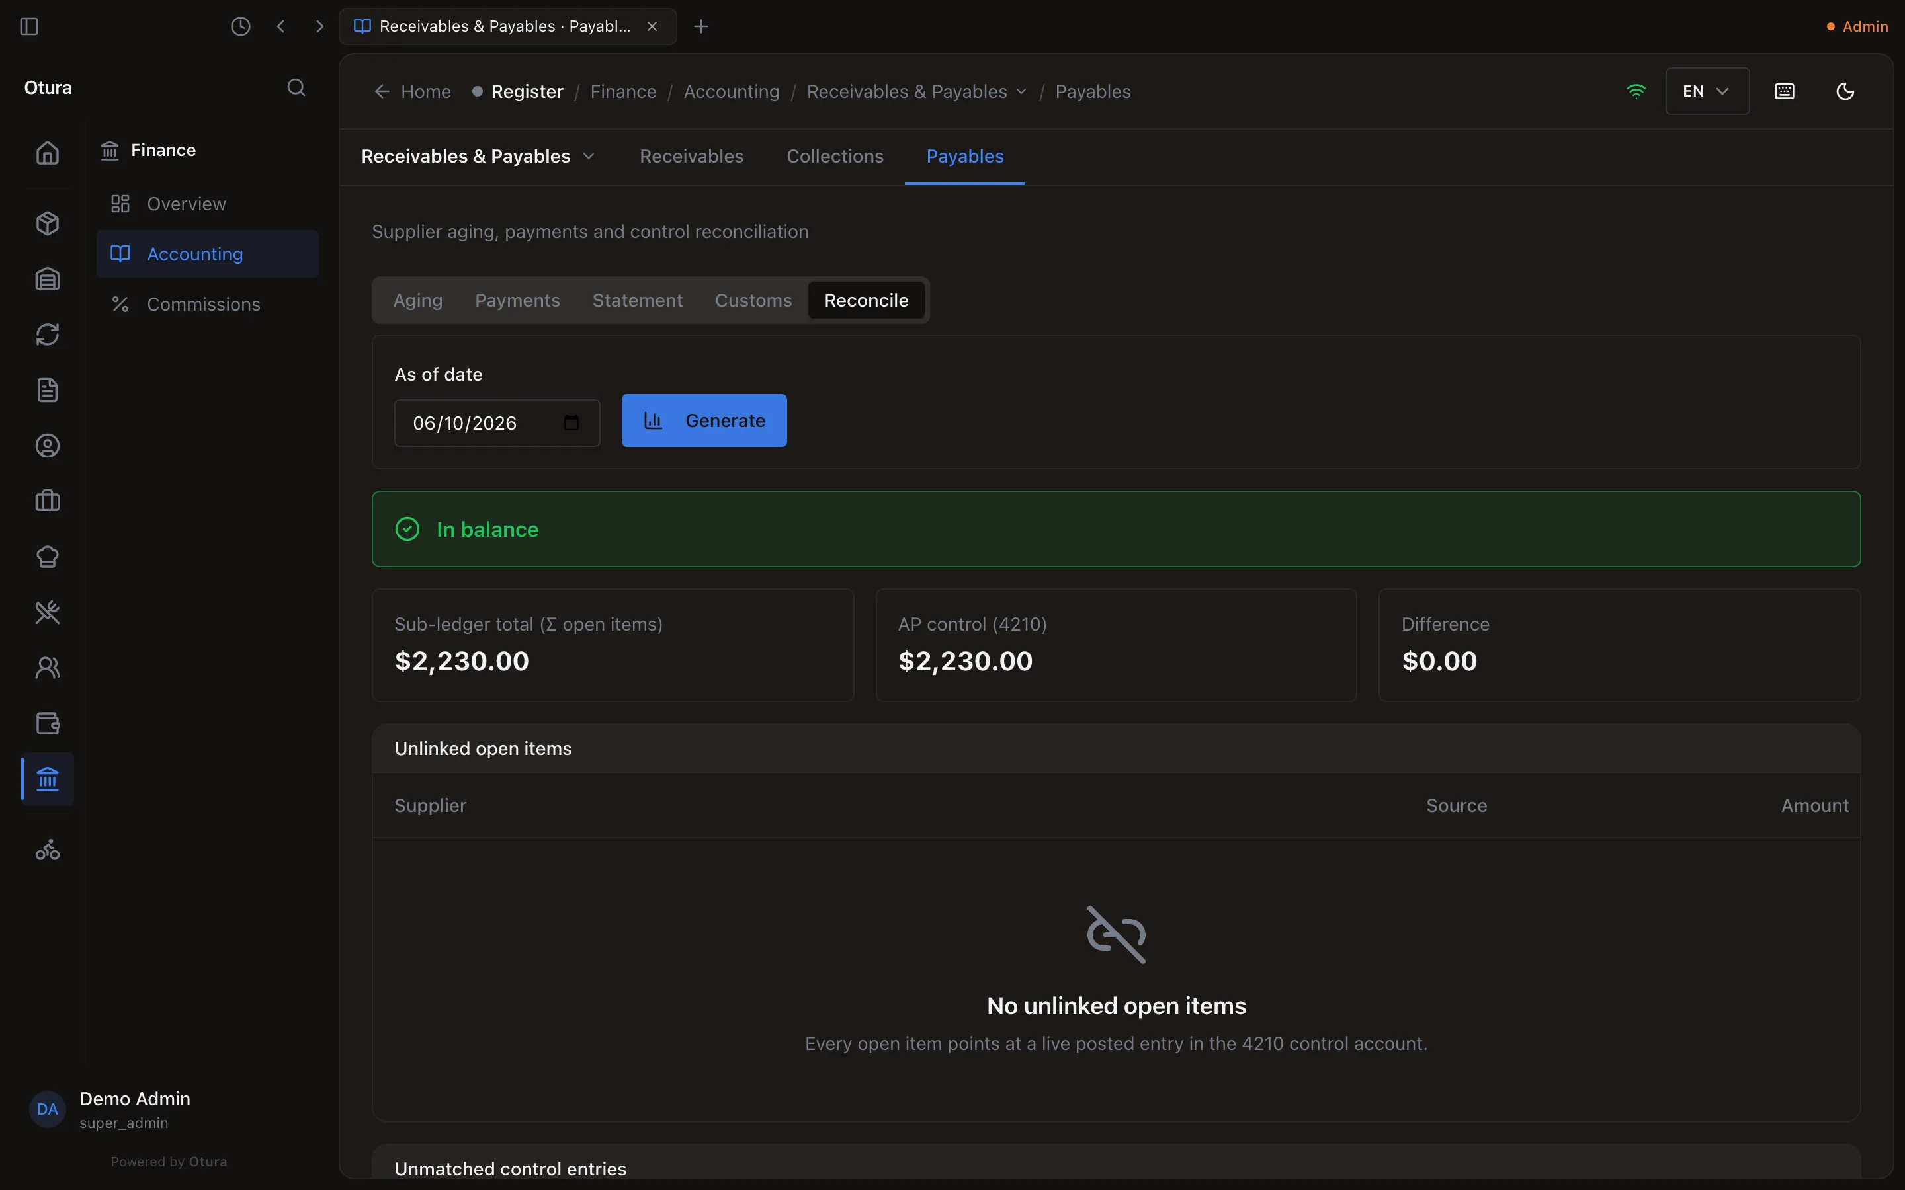Click the Generate button
The image size is (1905, 1190).
[704, 420]
